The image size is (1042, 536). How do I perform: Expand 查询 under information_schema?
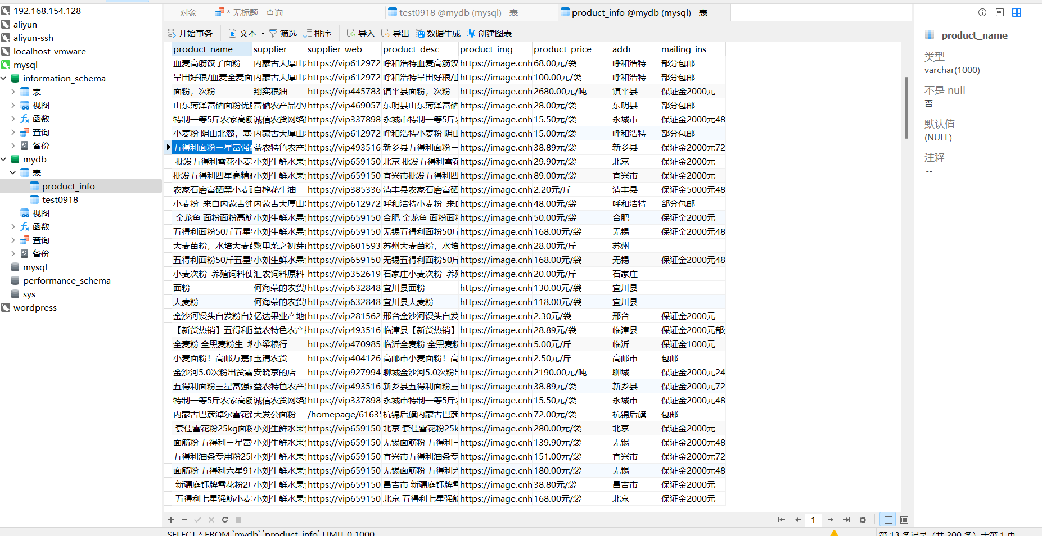(13, 133)
